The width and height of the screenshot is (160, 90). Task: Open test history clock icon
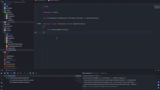coord(33,73)
